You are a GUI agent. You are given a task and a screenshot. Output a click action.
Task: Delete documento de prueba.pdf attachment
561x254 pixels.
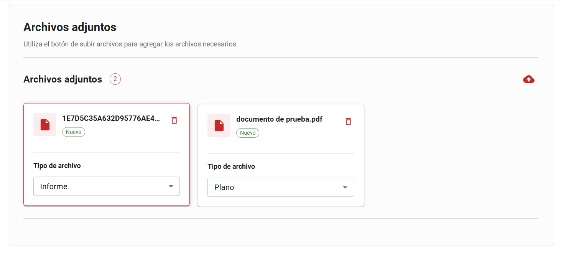[x=348, y=122]
